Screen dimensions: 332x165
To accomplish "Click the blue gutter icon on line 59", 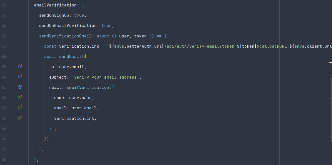I will coord(20,66).
